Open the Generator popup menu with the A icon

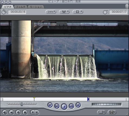coord(112,112)
